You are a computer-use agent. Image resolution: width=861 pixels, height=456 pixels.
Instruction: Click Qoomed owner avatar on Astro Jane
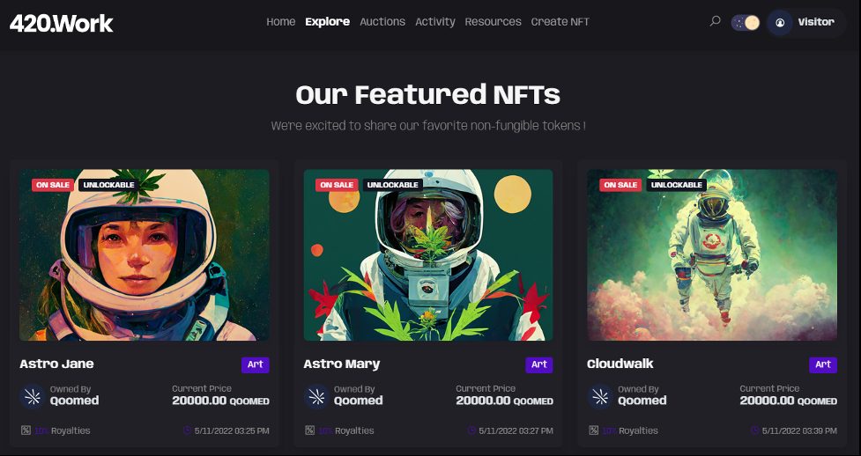tap(33, 396)
